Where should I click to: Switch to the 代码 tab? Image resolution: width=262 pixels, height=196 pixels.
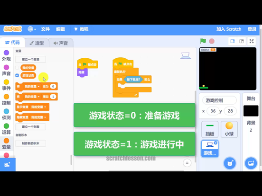12,43
